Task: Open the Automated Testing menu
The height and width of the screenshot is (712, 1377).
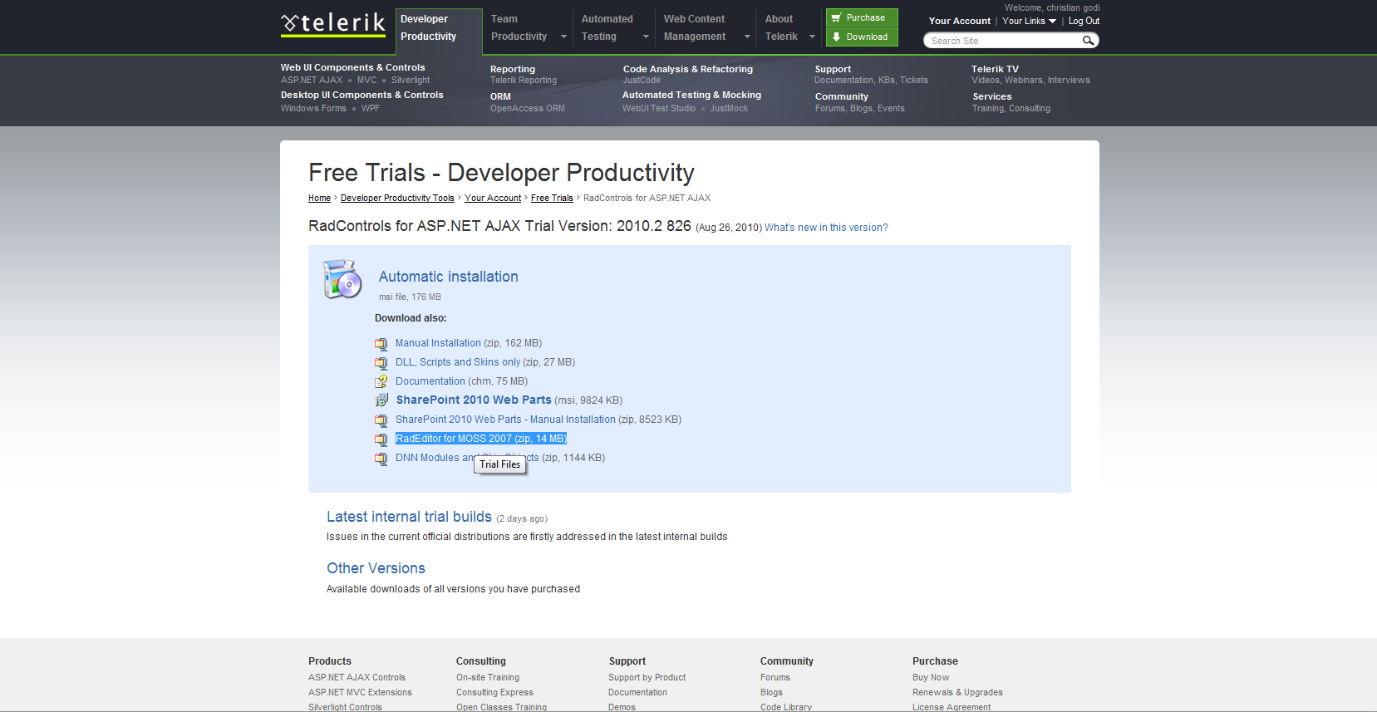Action: [614, 27]
